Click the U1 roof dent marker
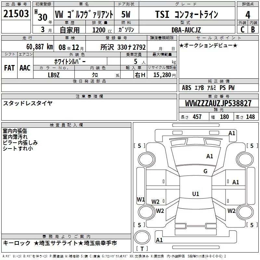Viewport: 260px width, 260px height. [195, 194]
